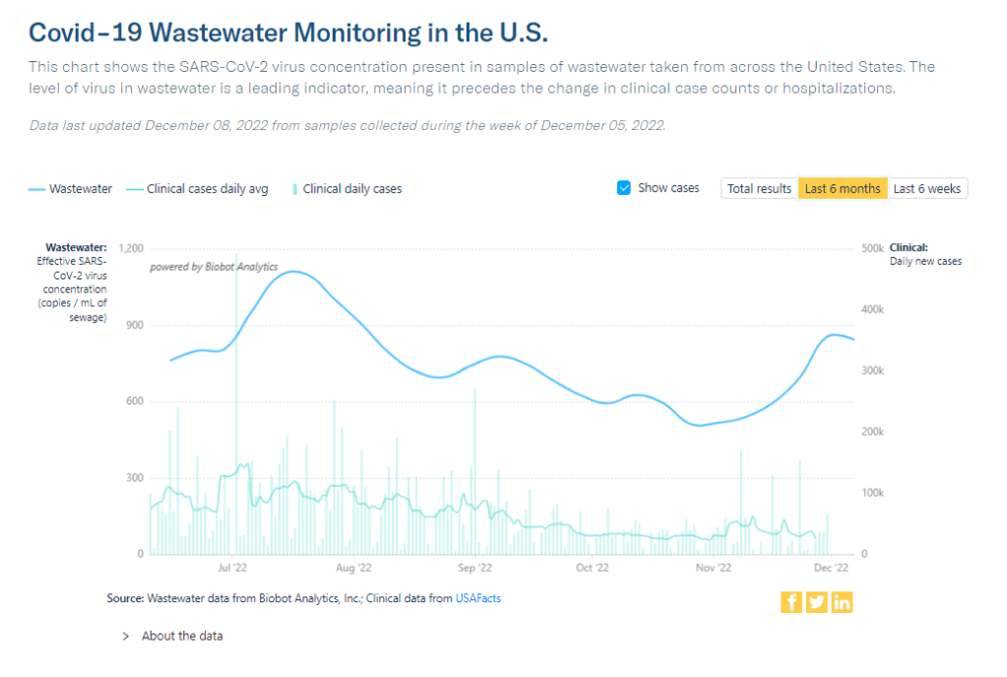Click the Nov '22 axis label
The height and width of the screenshot is (677, 1007).
713,568
